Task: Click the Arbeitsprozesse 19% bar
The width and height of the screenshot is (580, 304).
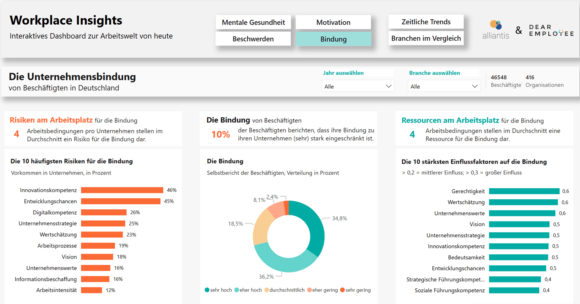Action: (x=98, y=246)
